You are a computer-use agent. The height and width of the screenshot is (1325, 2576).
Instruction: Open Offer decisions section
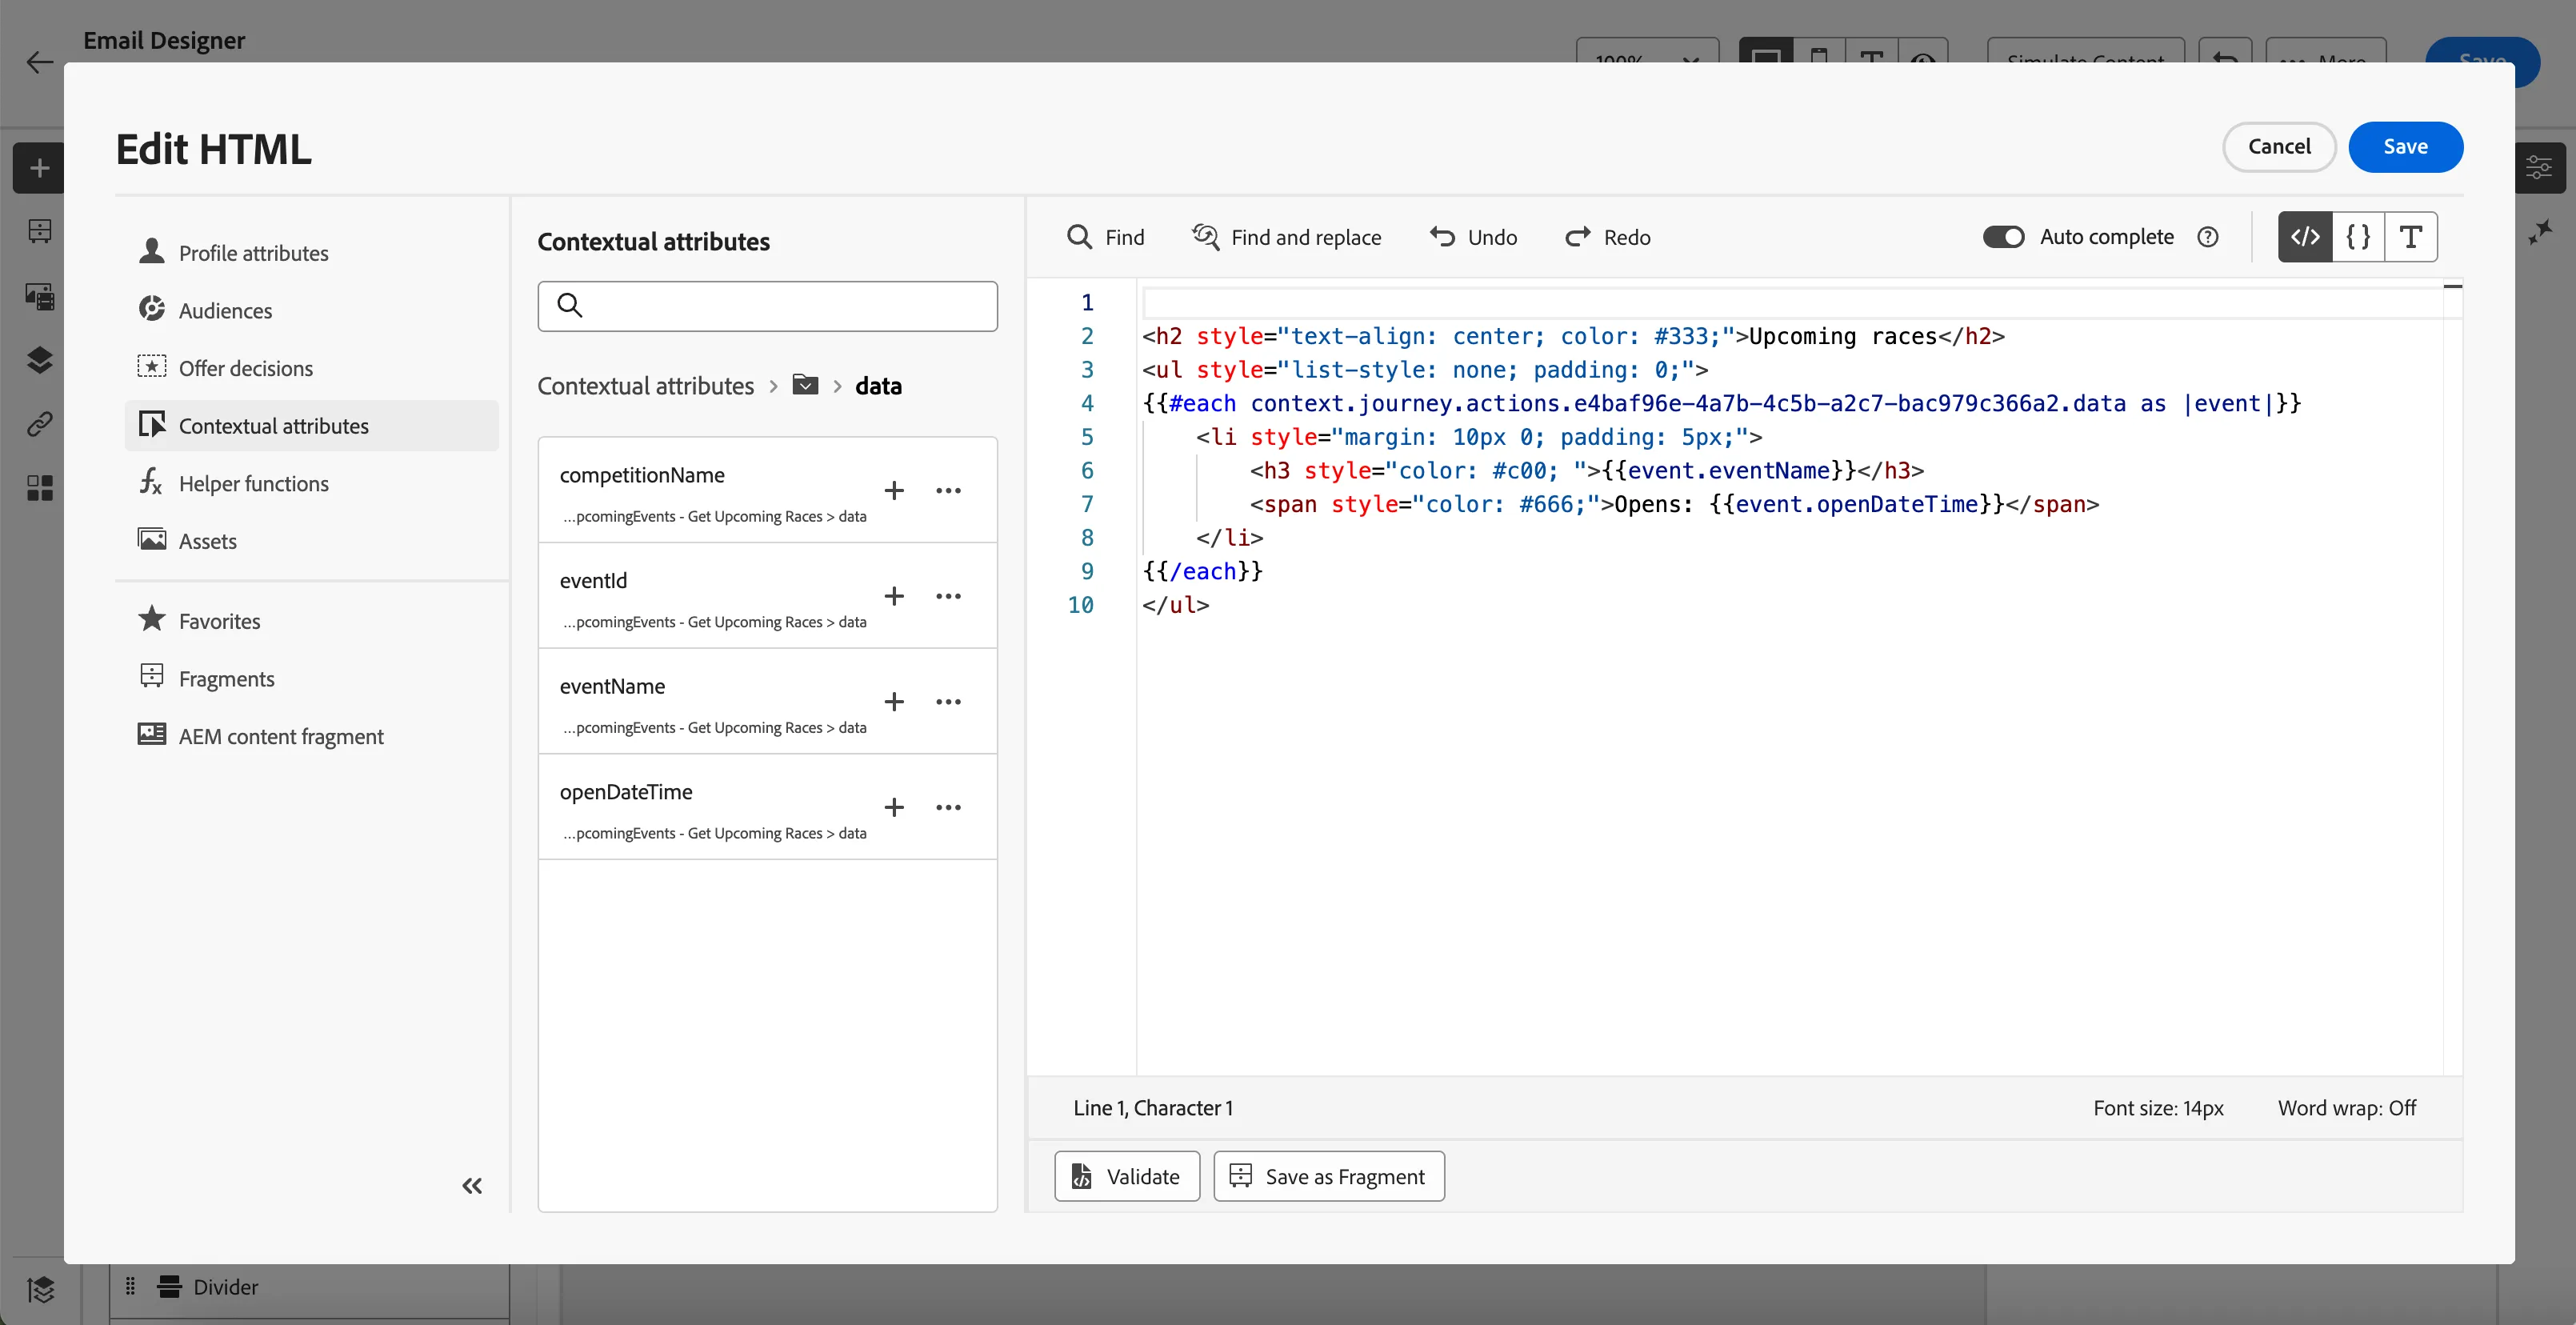point(311,368)
